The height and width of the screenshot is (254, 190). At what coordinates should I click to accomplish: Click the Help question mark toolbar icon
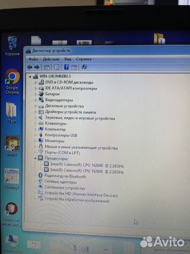pyautogui.click(x=66, y=67)
